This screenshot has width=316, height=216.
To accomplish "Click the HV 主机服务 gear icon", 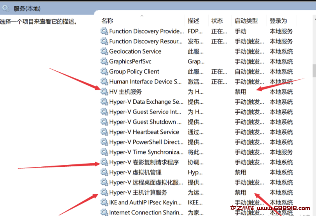I will tap(104, 92).
